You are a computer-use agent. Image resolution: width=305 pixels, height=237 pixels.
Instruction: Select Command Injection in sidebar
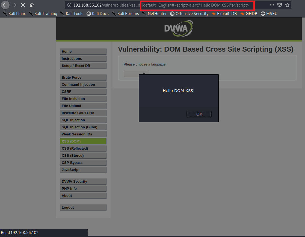tap(83, 85)
